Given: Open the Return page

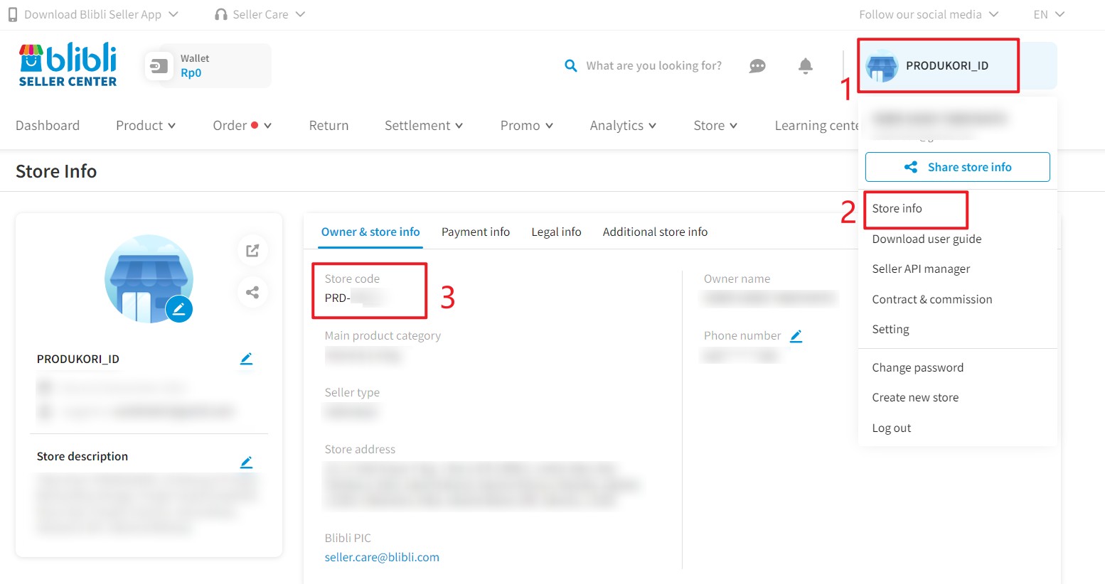Looking at the screenshot, I should 329,126.
